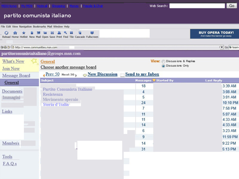Click inside the Web Search field

(197, 6)
